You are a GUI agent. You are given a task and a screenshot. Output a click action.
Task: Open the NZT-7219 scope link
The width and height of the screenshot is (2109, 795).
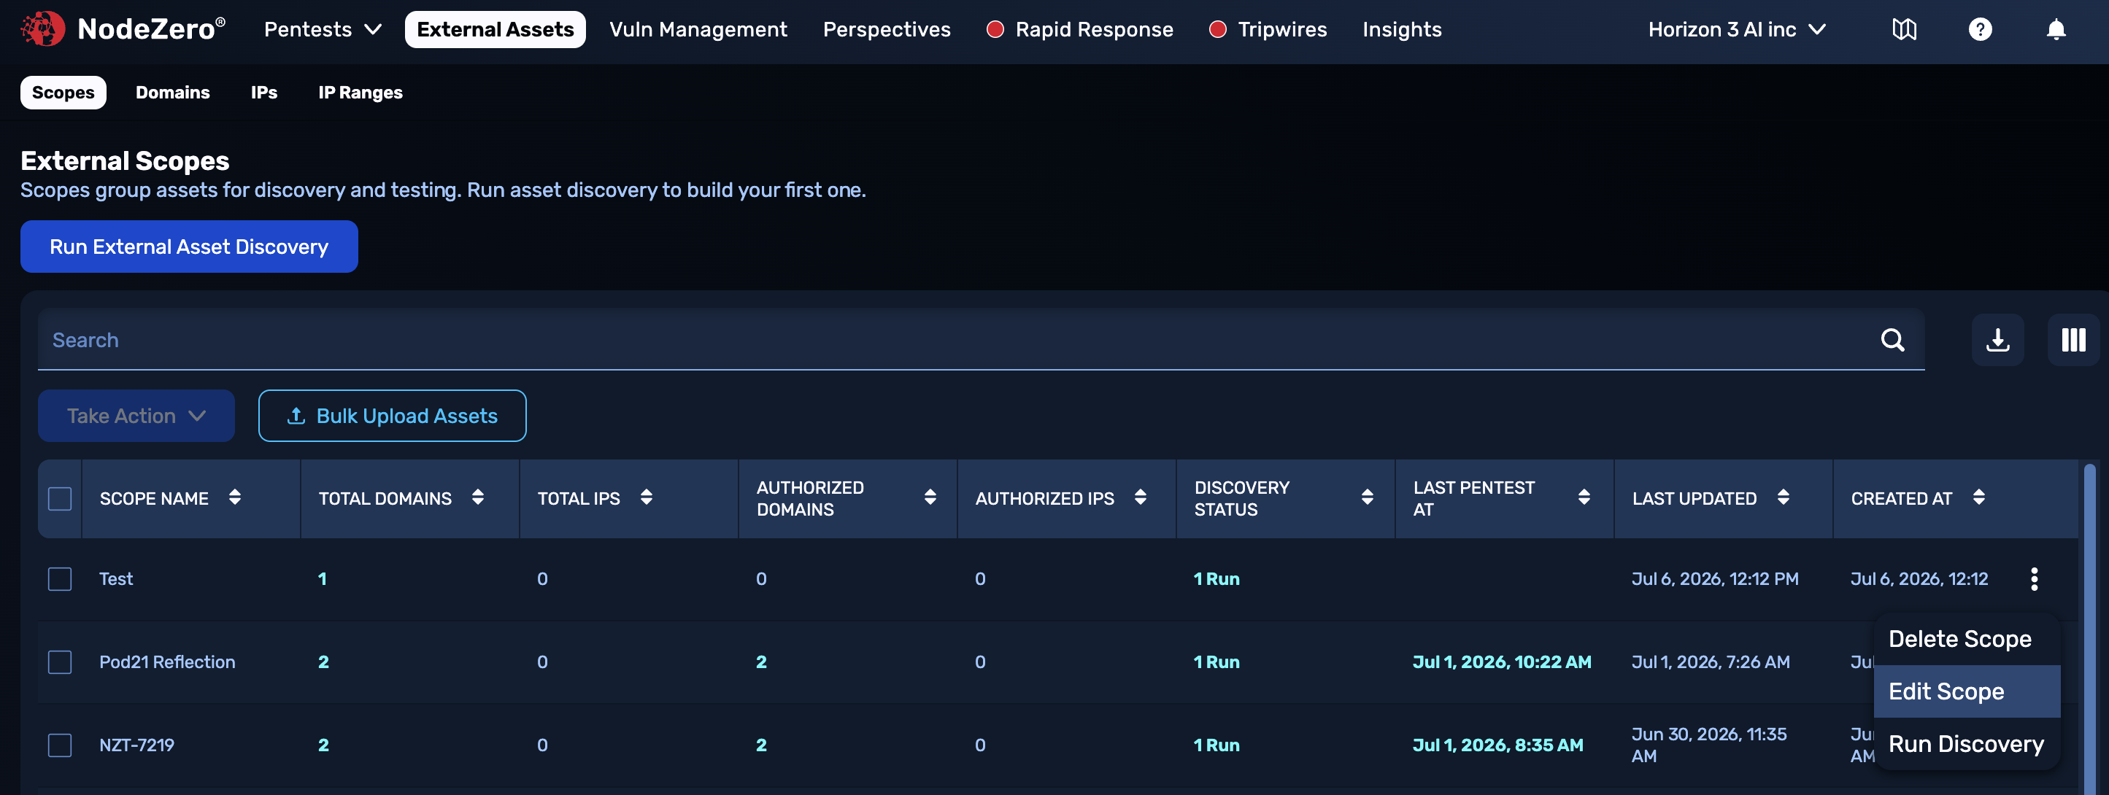pos(136,745)
